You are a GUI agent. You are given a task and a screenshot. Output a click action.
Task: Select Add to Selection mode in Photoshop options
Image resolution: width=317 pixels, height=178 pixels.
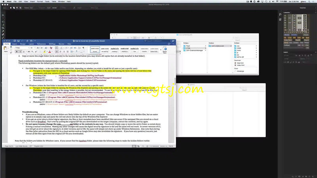click(x=14, y=8)
